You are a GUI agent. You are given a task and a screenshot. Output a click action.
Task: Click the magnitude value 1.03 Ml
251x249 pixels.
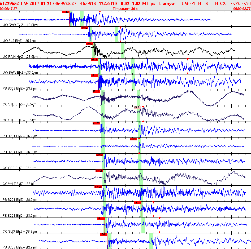140,3
